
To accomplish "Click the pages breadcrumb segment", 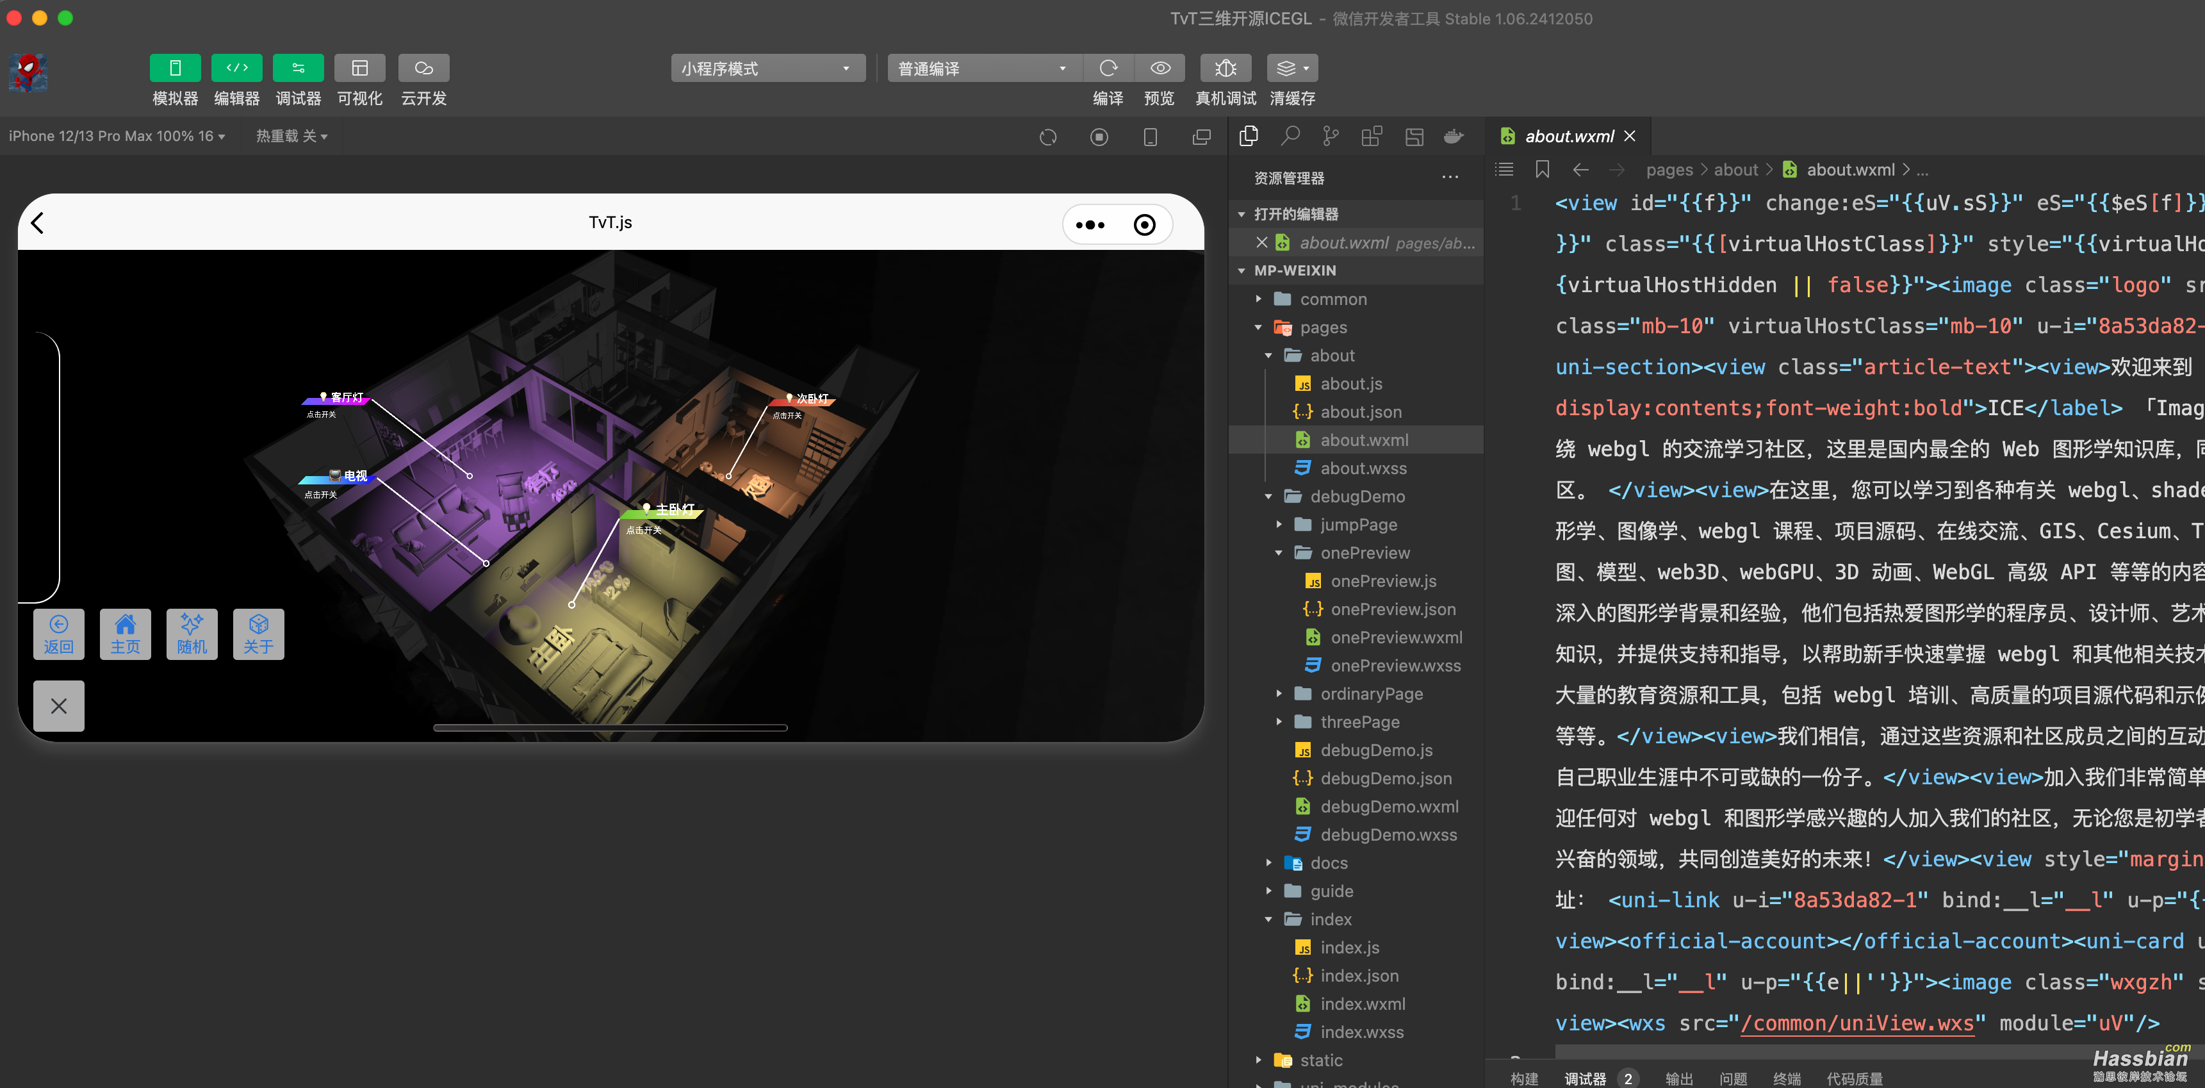I will [1669, 170].
